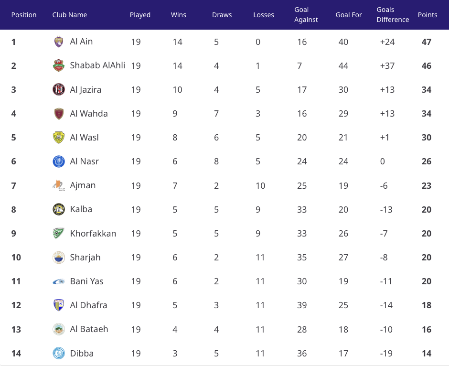The width and height of the screenshot is (449, 366).
Task: Click the Shabab AlAhli club crest
Action: [58, 66]
